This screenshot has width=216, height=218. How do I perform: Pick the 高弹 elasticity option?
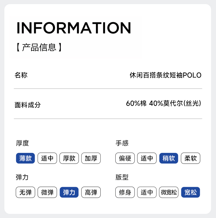click(91, 192)
